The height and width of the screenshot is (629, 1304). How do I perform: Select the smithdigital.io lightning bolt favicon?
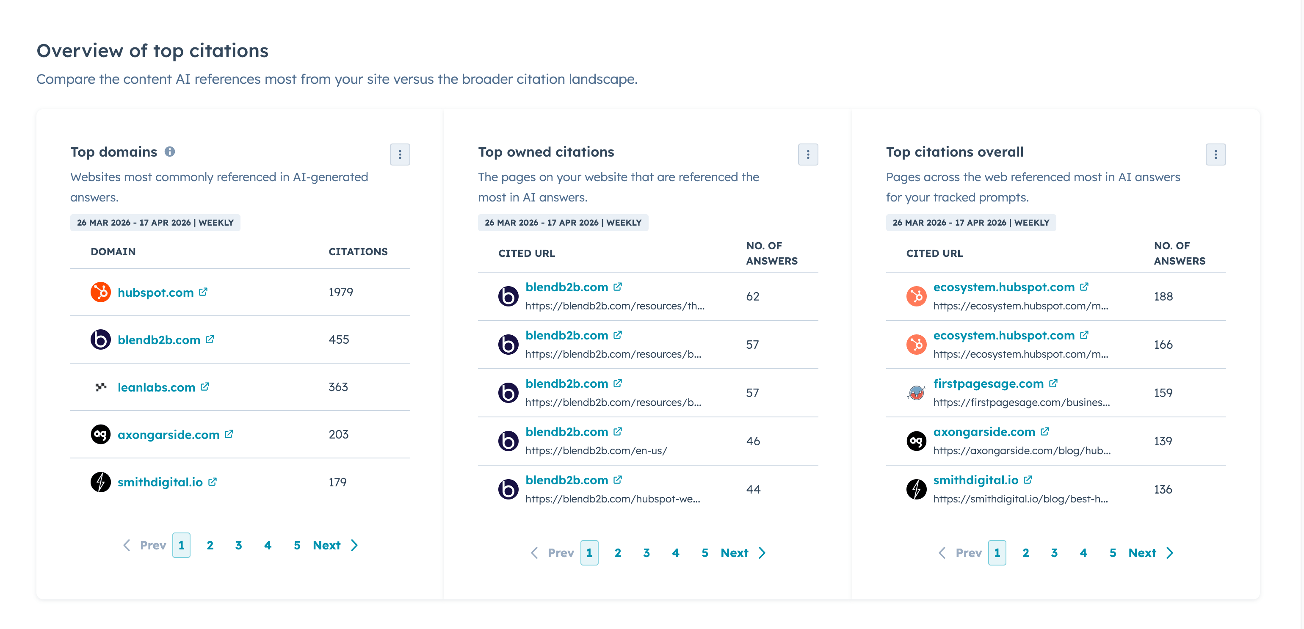(101, 482)
